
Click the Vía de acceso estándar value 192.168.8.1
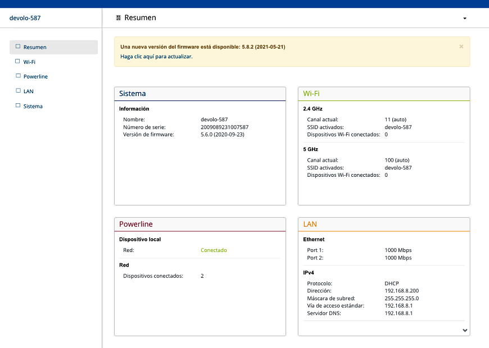pos(399,306)
